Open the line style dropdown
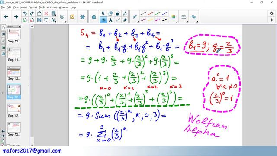 [184, 17]
